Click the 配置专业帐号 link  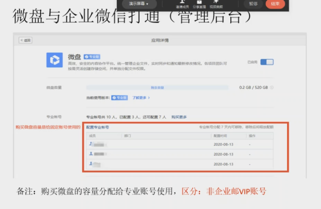click(x=97, y=127)
